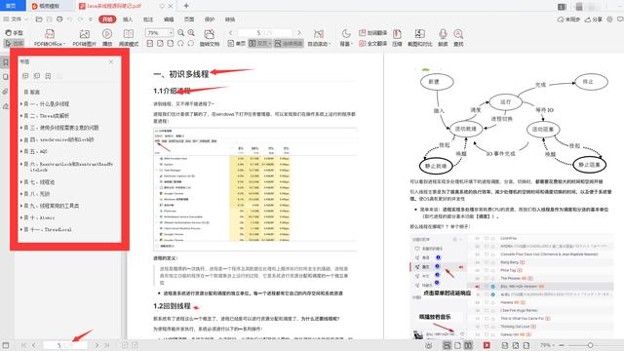Switch to 稻壳模板 tab
Viewport: 624px width, 351px height.
(50, 6)
